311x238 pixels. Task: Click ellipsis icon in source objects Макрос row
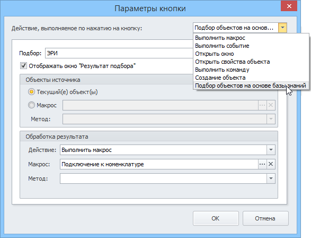262,105
